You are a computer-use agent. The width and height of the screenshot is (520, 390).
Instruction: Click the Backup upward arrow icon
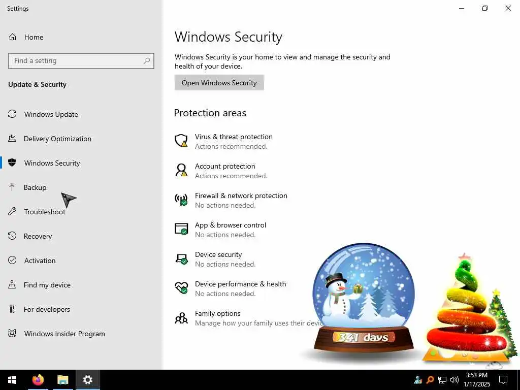tap(12, 187)
